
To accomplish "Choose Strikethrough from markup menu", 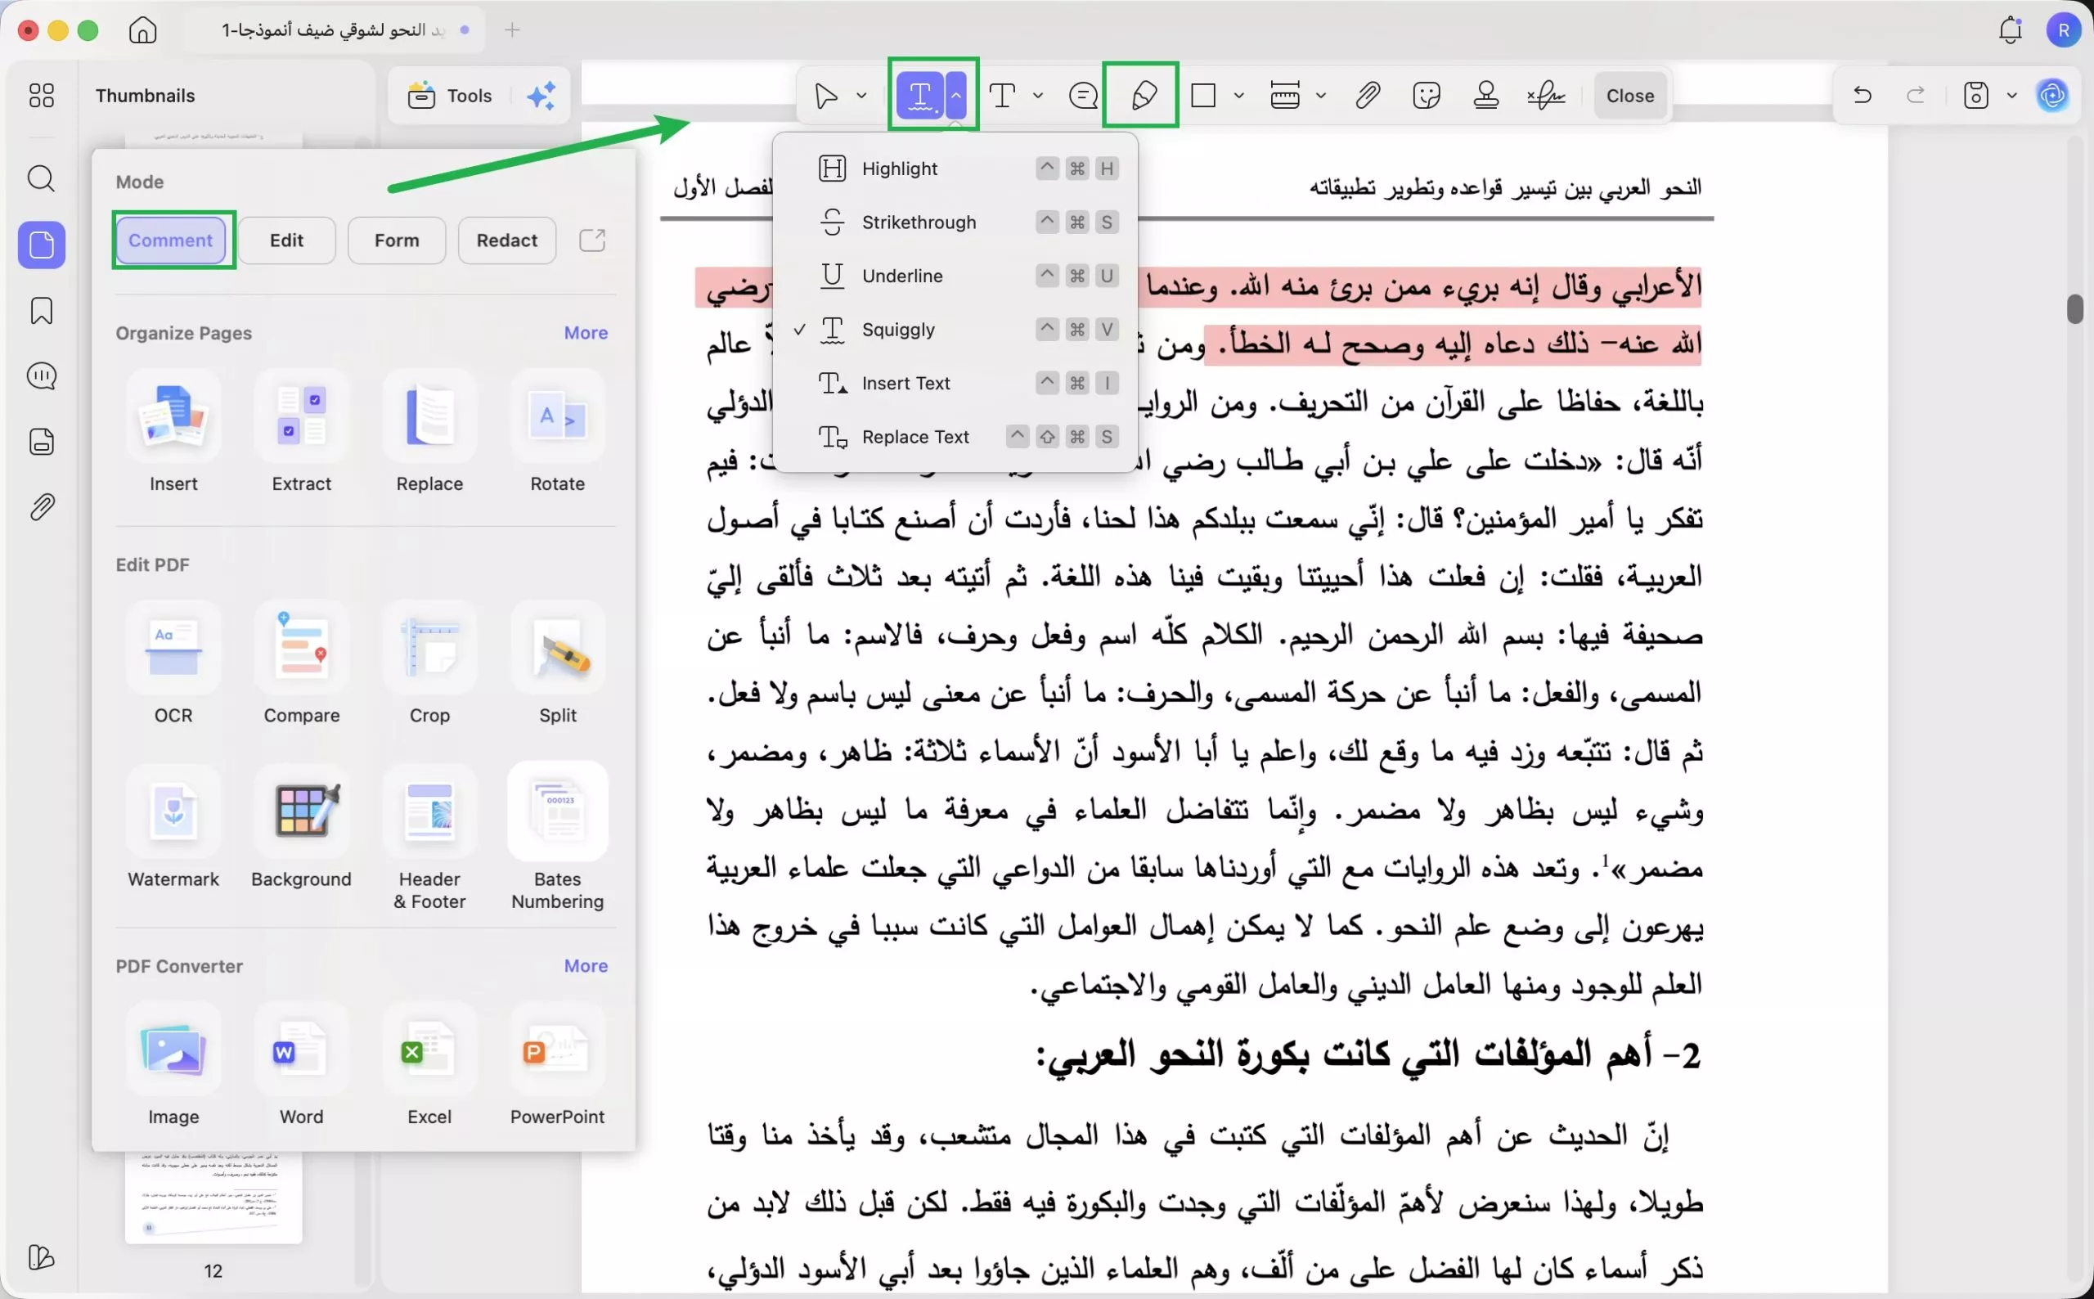I will [955, 222].
